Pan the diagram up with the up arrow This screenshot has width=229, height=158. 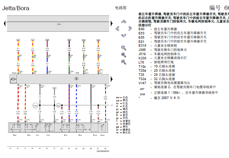click(x=124, y=22)
